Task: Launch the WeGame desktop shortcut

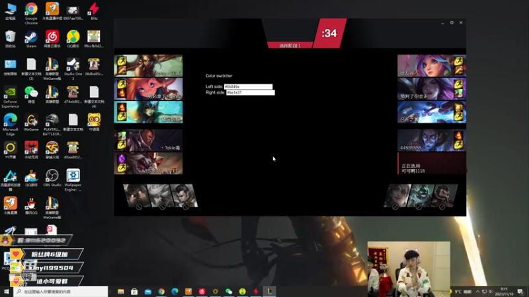Action: 31,123
